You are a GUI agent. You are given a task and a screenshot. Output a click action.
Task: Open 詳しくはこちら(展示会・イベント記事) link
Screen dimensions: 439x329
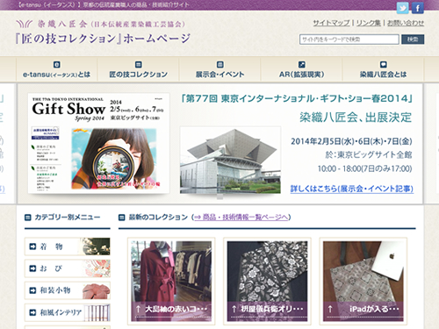[x=352, y=189]
